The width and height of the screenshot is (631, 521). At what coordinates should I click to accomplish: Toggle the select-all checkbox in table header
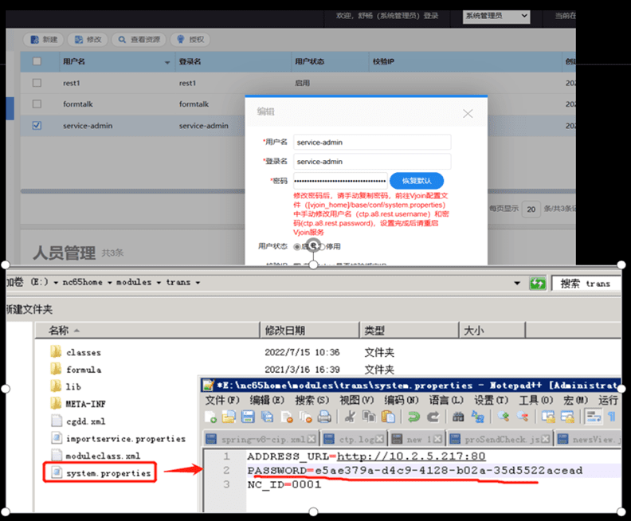click(x=37, y=61)
